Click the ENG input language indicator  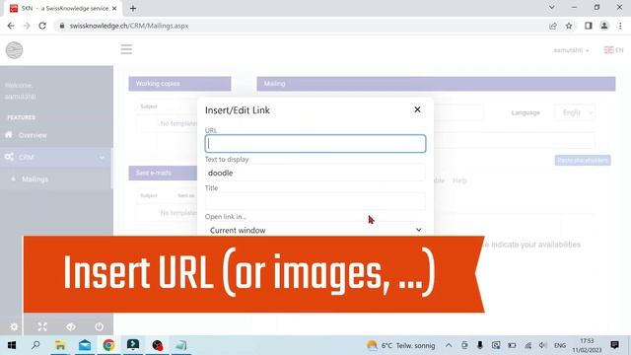coord(560,345)
